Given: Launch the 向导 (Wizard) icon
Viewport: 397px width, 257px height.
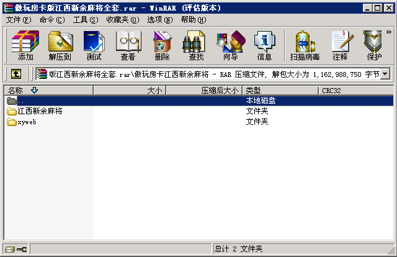Looking at the screenshot, I should click(x=230, y=45).
